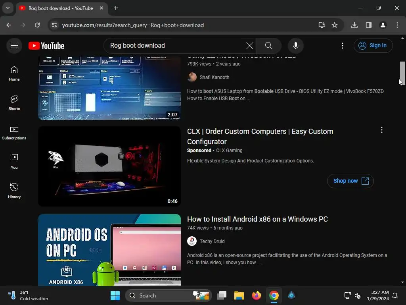The image size is (406, 305).
Task: Open Shafi Kandoth channel name
Action: point(214,77)
